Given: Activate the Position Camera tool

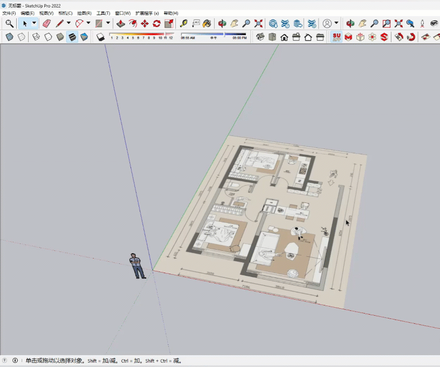Looking at the screenshot, I should coord(422,24).
